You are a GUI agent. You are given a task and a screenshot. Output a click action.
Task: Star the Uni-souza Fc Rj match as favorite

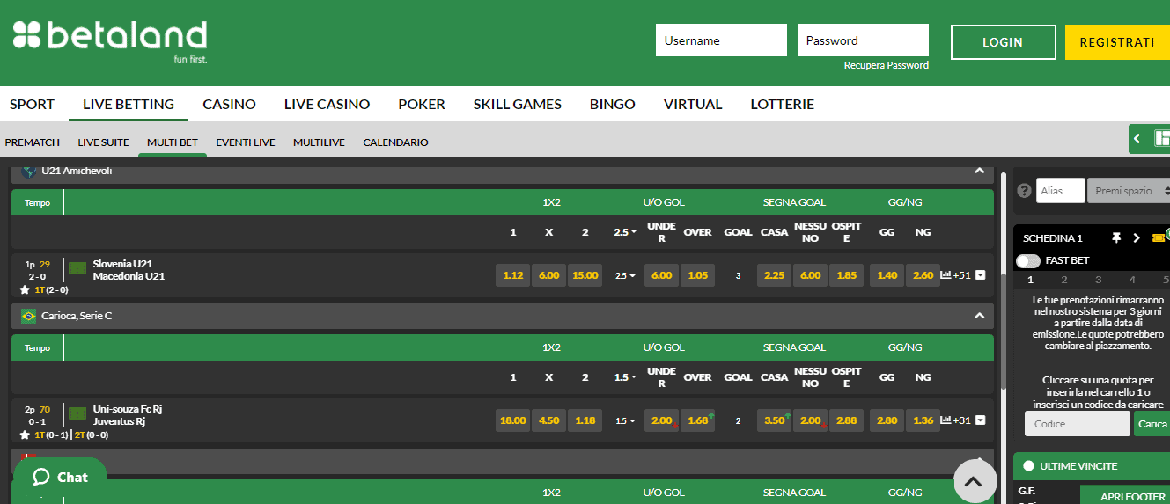25,435
